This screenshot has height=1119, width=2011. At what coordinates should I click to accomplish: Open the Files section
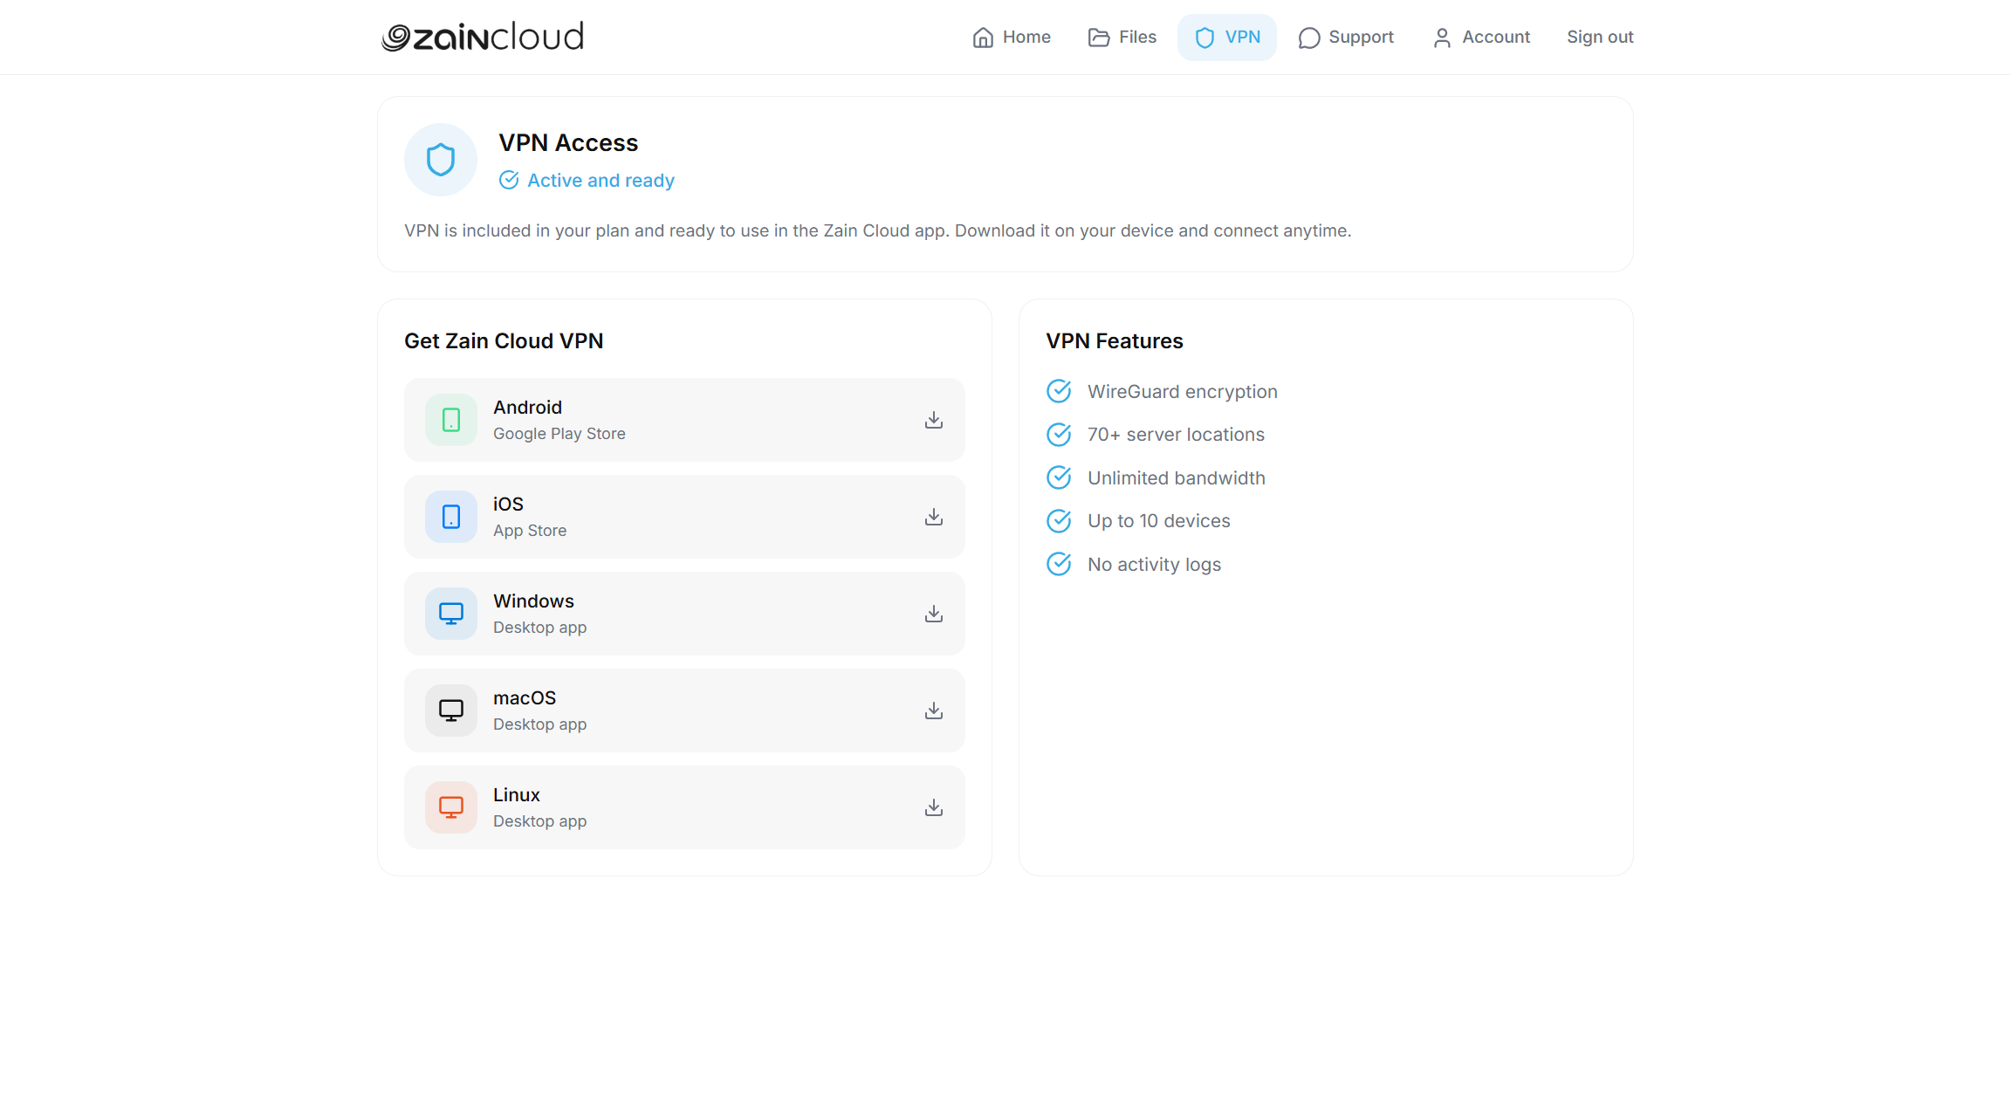[x=1122, y=38]
